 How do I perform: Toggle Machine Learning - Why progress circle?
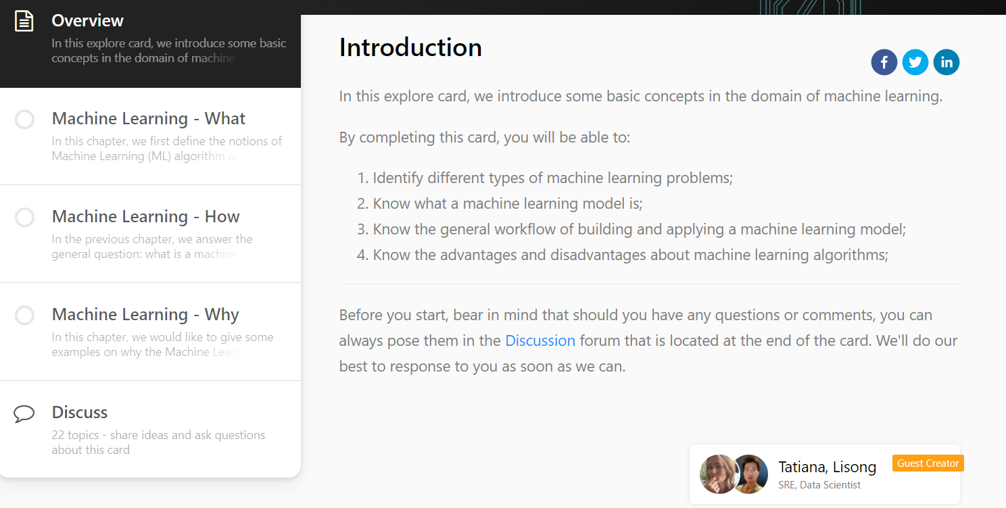coord(24,315)
